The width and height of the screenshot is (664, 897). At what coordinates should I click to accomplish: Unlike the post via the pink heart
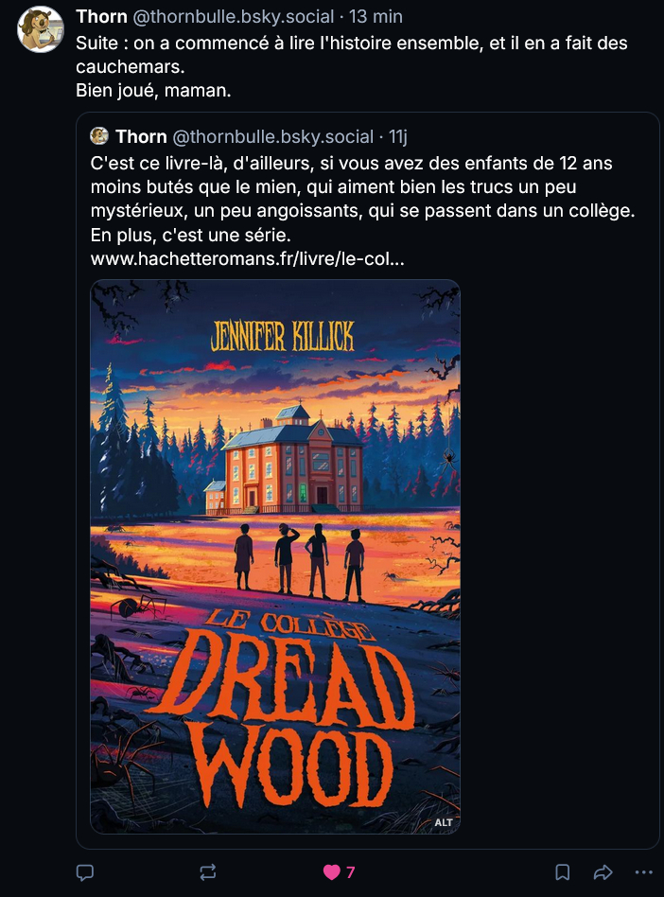click(331, 872)
